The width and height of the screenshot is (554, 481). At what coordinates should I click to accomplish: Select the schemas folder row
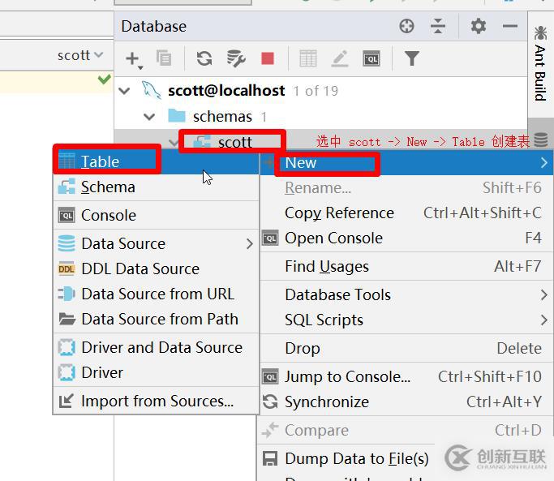tap(320, 117)
